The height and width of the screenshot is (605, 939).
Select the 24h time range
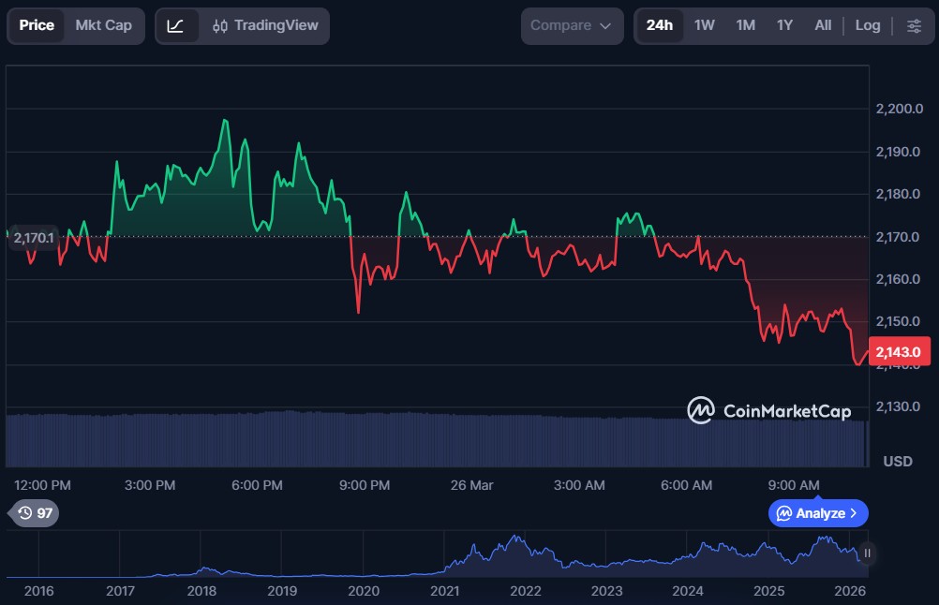tap(659, 26)
